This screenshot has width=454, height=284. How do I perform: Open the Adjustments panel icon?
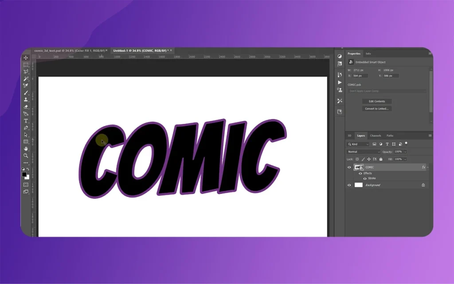(x=340, y=56)
